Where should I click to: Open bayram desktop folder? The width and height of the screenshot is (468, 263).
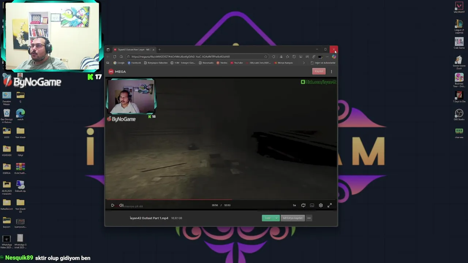coord(7,222)
